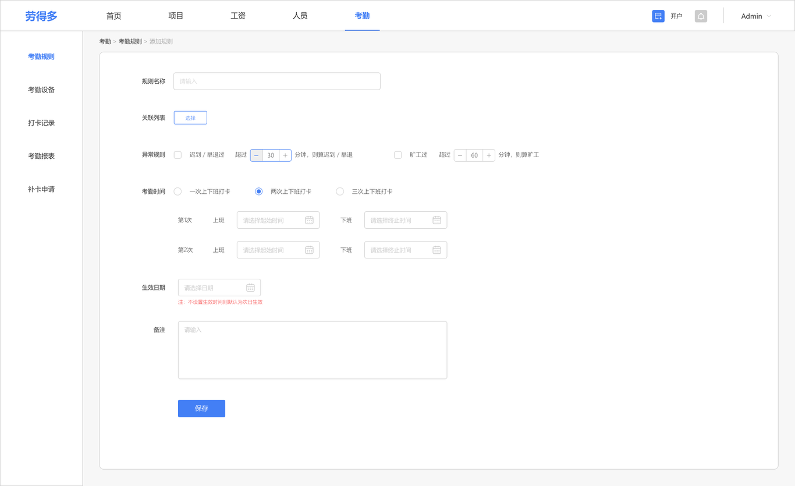Select 三次上下班打卡 radio option
The image size is (795, 486).
pyautogui.click(x=340, y=191)
